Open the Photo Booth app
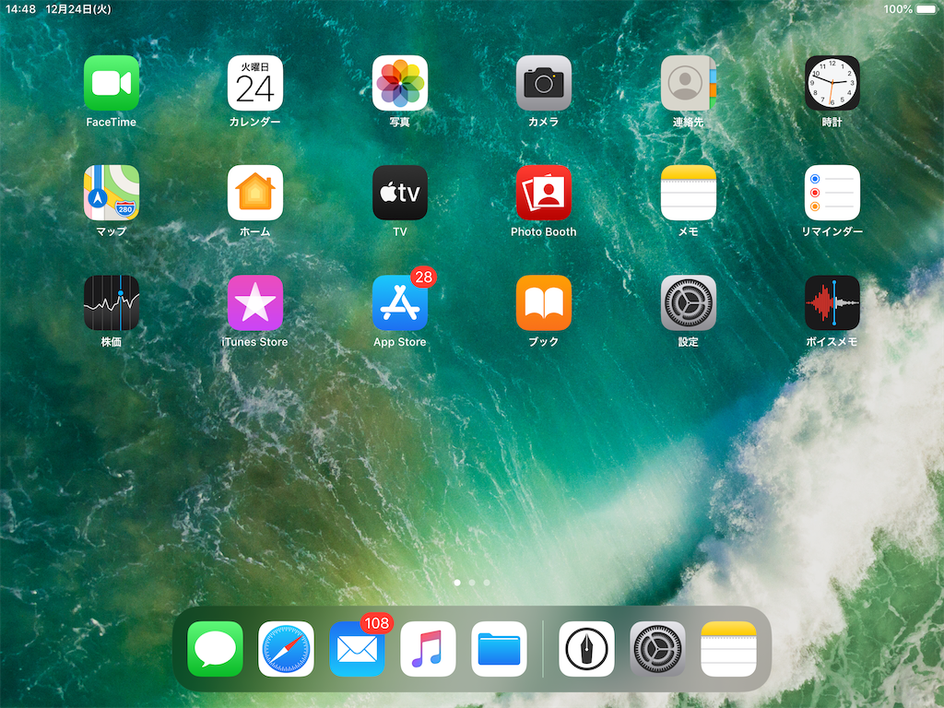This screenshot has height=708, width=944. (544, 193)
